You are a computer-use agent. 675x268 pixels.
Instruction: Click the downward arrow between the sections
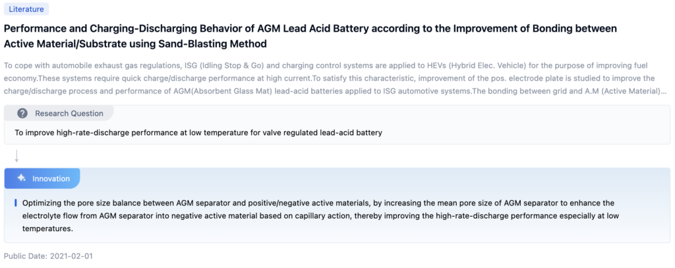pyautogui.click(x=16, y=156)
